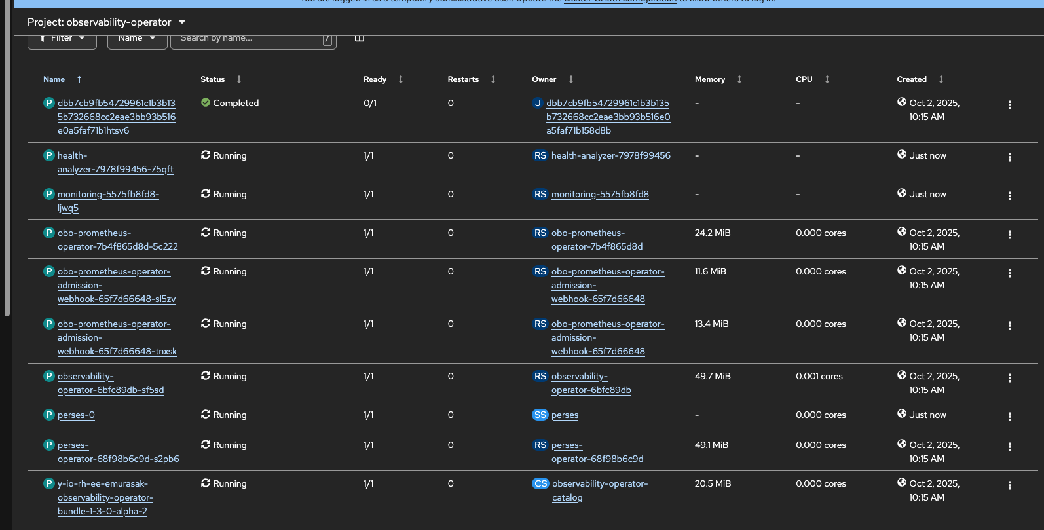
Task: Click the Memory column sort icon
Action: click(739, 79)
